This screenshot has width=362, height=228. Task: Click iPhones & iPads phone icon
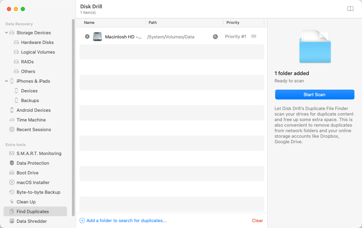12,81
